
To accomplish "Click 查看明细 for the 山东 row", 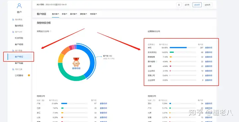I will click(104, 117).
